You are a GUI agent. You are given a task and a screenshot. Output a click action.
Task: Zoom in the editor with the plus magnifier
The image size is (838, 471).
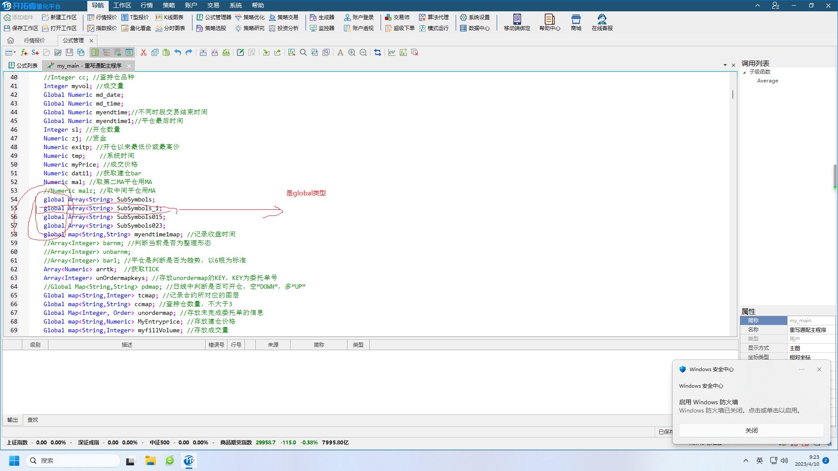click(x=352, y=52)
